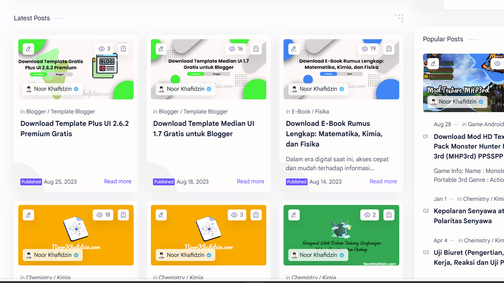Bookmark the green Lingkungan dan Ekologi post
Image resolution: width=504 pixels, height=283 pixels.
389,215
